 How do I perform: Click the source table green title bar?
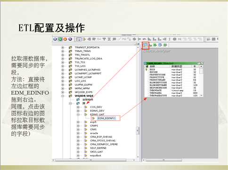[174, 63]
